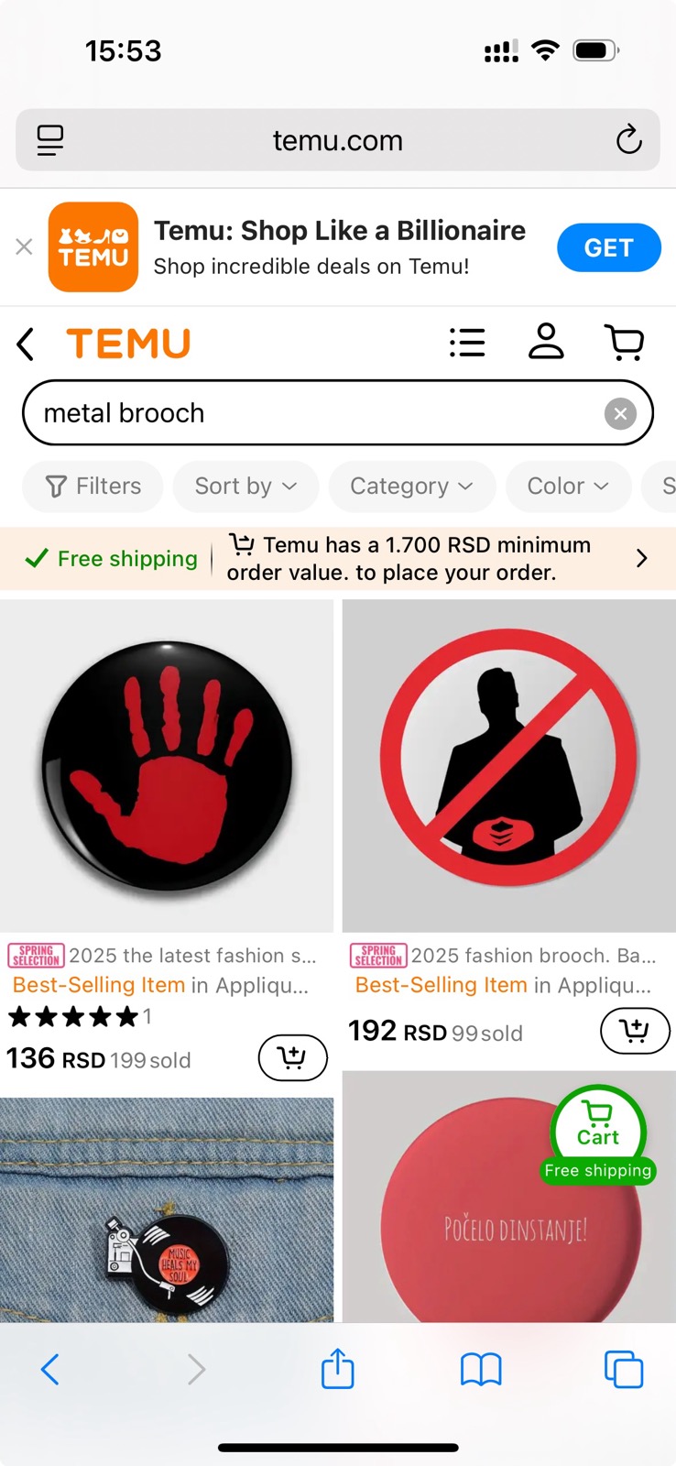
Task: Dismiss the Temu app banner
Action: tap(24, 246)
